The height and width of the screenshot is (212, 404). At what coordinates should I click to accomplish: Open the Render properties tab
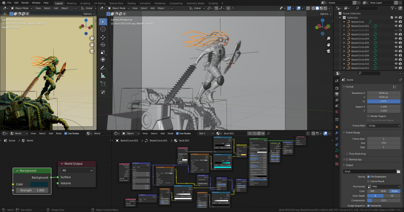(x=337, y=88)
